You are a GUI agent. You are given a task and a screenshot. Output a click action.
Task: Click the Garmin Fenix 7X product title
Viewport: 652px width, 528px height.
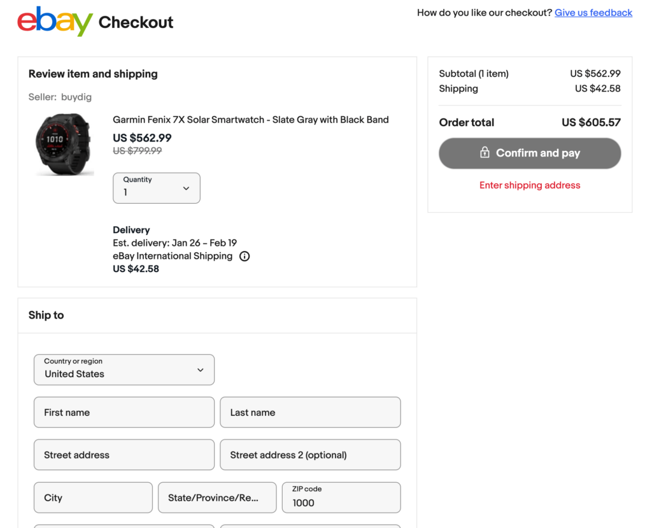coord(250,120)
